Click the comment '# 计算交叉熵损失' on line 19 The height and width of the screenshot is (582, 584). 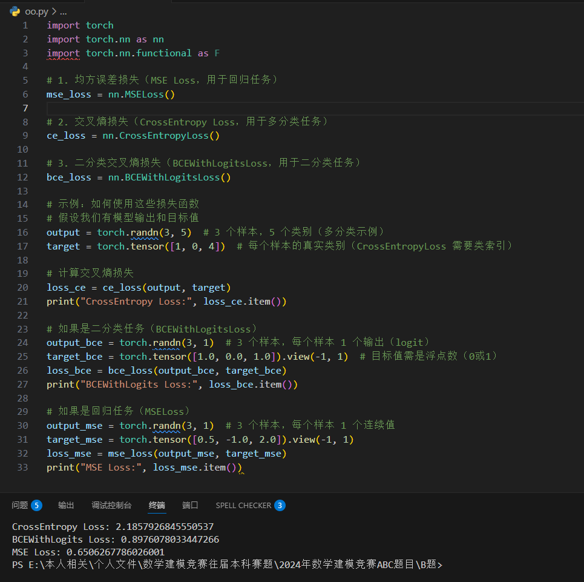(x=90, y=273)
